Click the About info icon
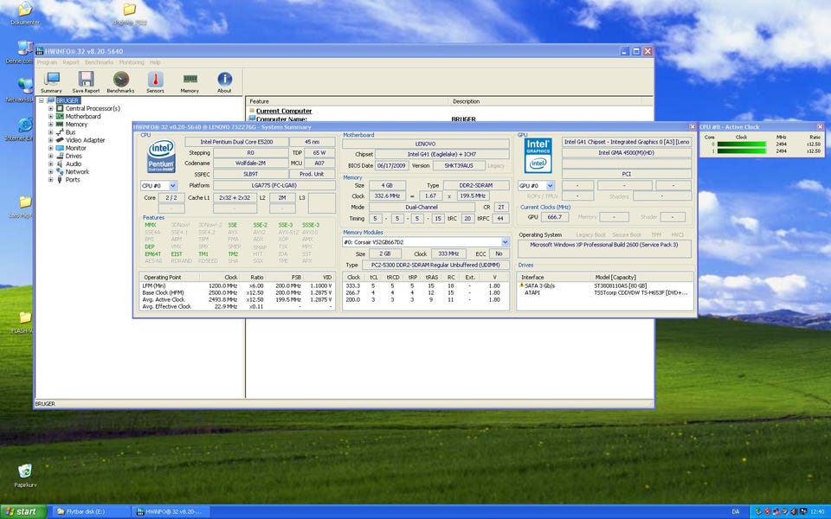Viewport: 831px width, 519px height. coord(224,82)
